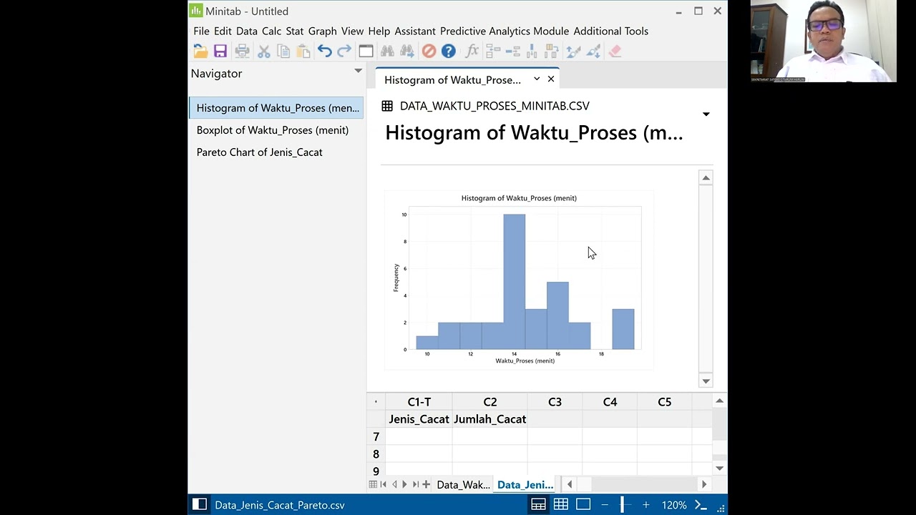The width and height of the screenshot is (916, 515).
Task: Go to the previous worksheet tab
Action: click(x=394, y=485)
